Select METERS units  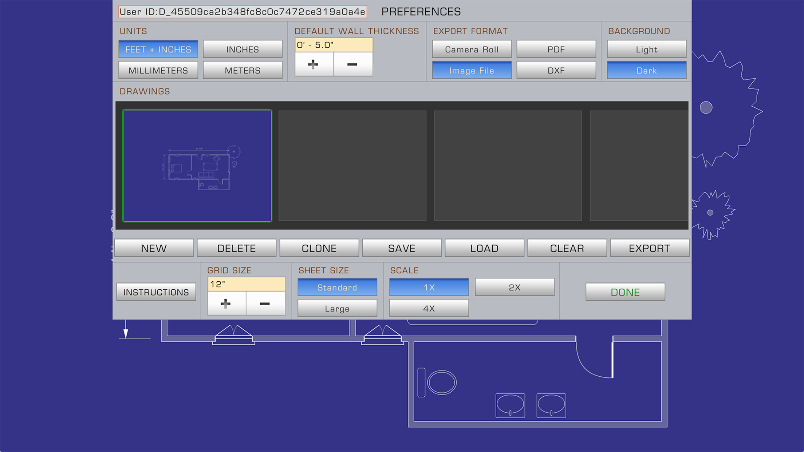[243, 70]
